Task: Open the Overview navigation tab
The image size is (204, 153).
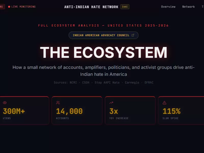Action: [x=168, y=7]
